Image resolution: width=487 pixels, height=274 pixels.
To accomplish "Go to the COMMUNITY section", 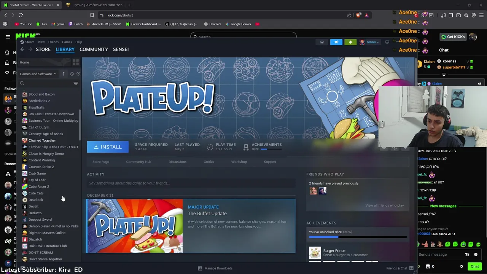I will tap(94, 49).
